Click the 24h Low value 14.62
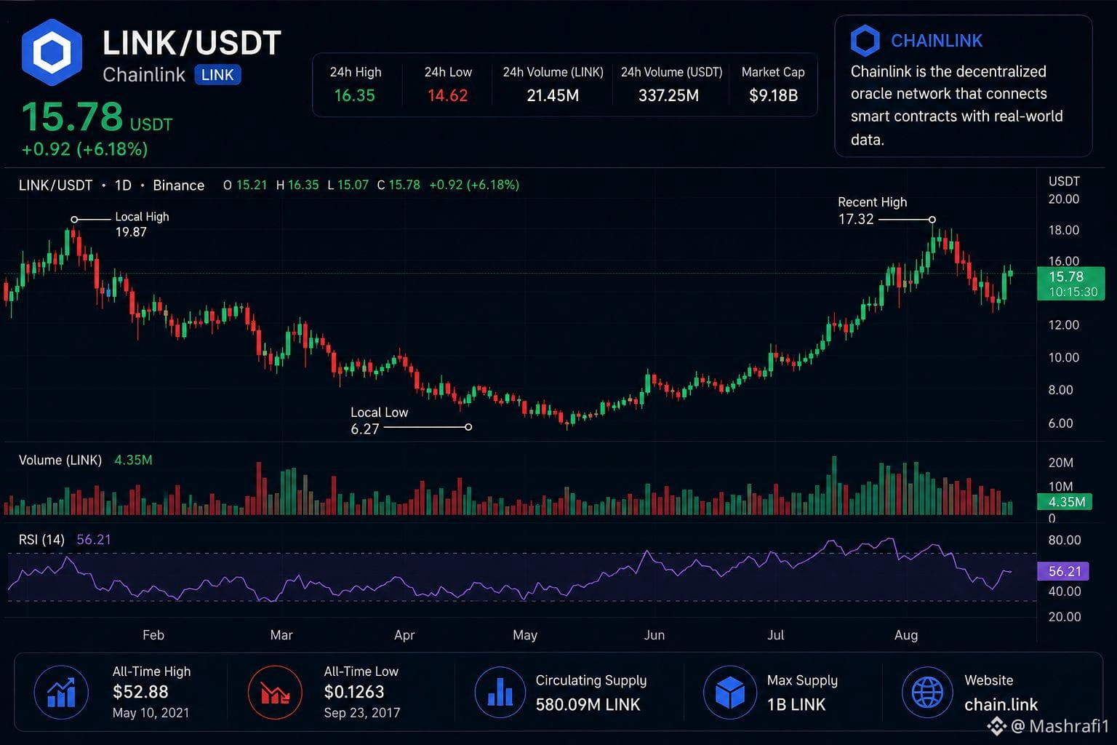 pos(447,95)
